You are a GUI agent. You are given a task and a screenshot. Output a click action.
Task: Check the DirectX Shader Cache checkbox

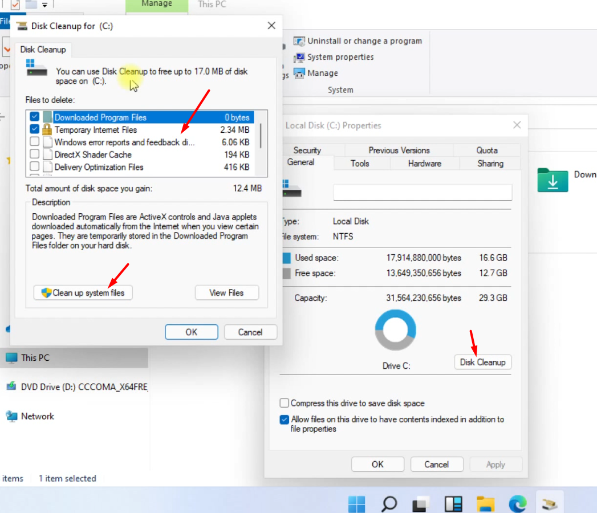click(34, 154)
